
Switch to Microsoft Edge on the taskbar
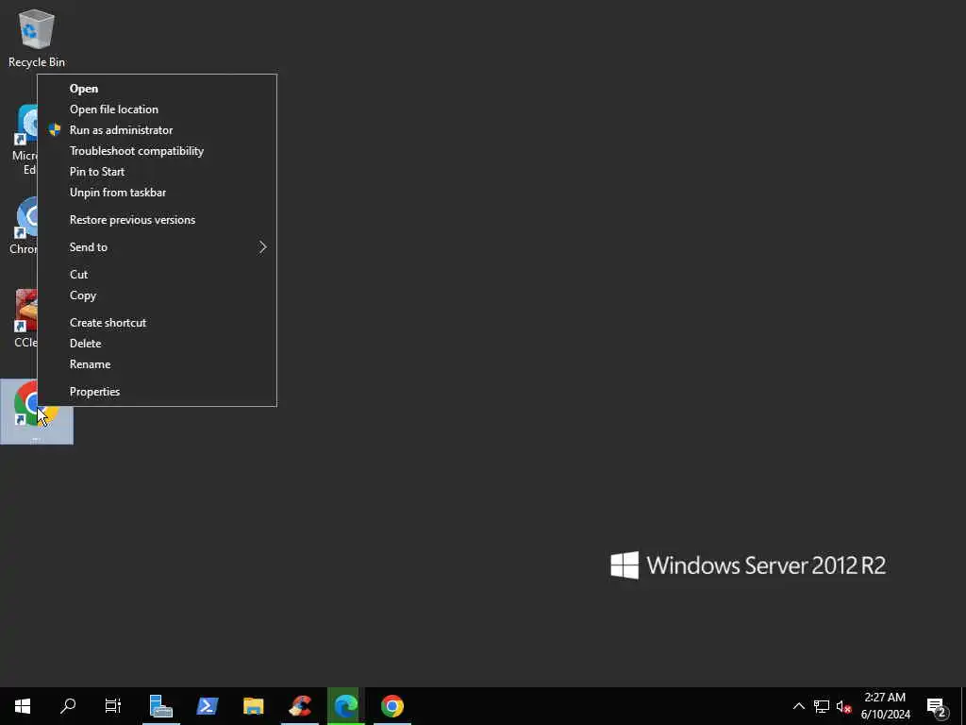(x=346, y=706)
